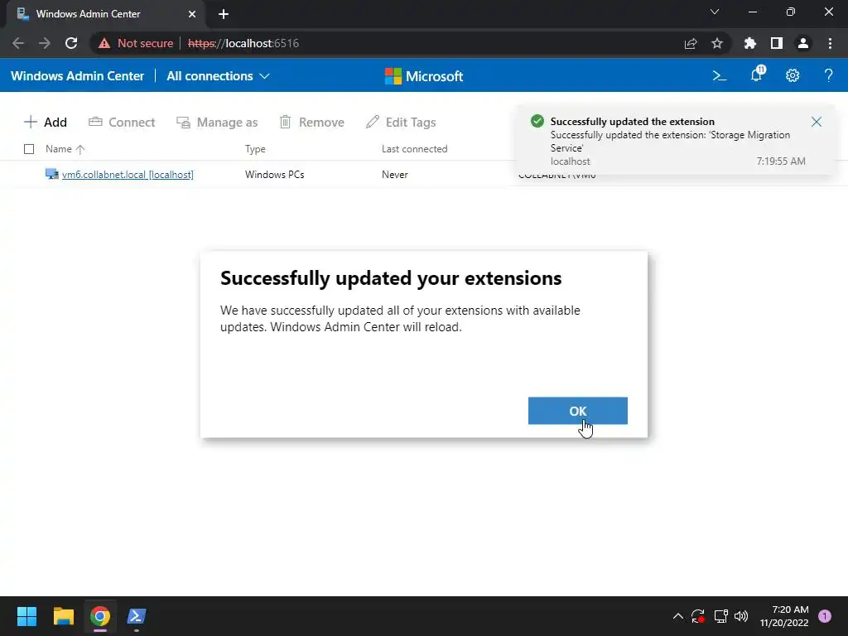
Task: Open the Windows Start menu
Action: tap(26, 616)
